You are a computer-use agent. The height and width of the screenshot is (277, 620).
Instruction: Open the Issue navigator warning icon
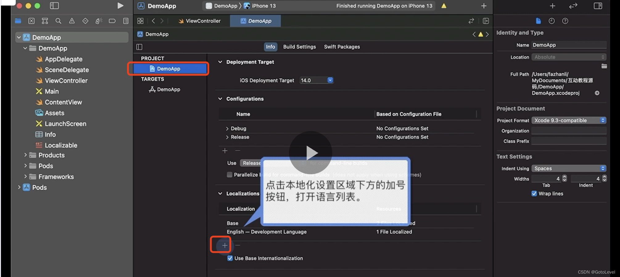click(72, 21)
